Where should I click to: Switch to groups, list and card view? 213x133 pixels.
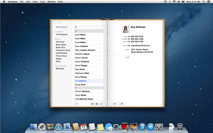click(x=93, y=104)
